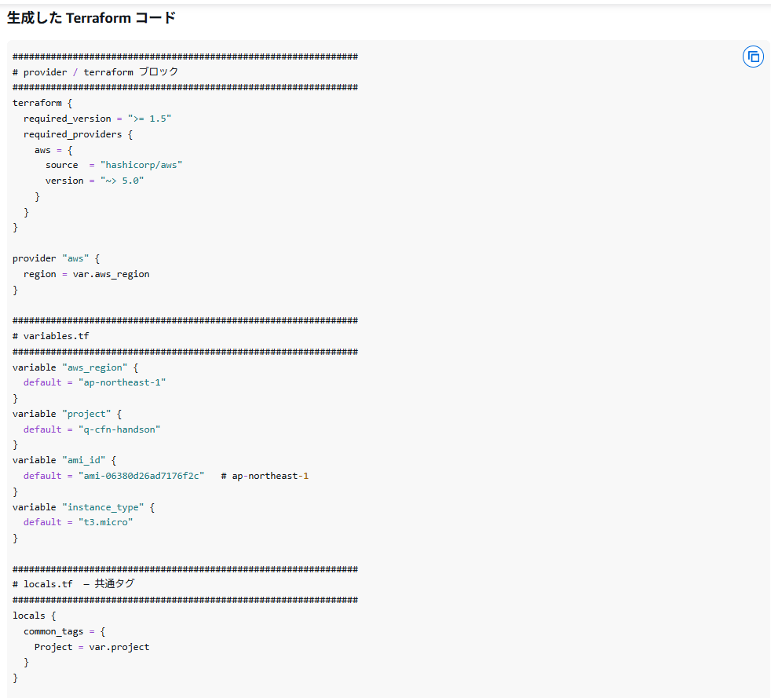Viewport: 771px width, 698px height.
Task: Select the default value "ap-northeast-1"
Action: pos(122,382)
